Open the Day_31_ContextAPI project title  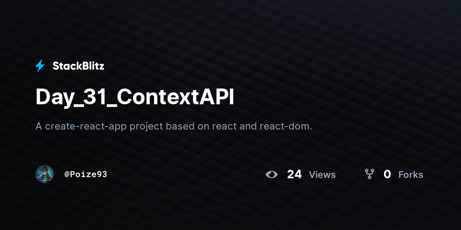[134, 97]
